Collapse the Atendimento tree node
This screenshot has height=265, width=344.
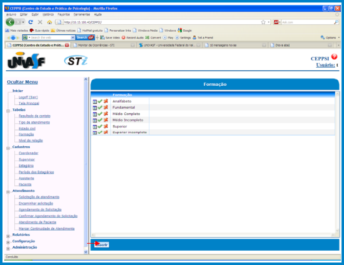click(8, 192)
